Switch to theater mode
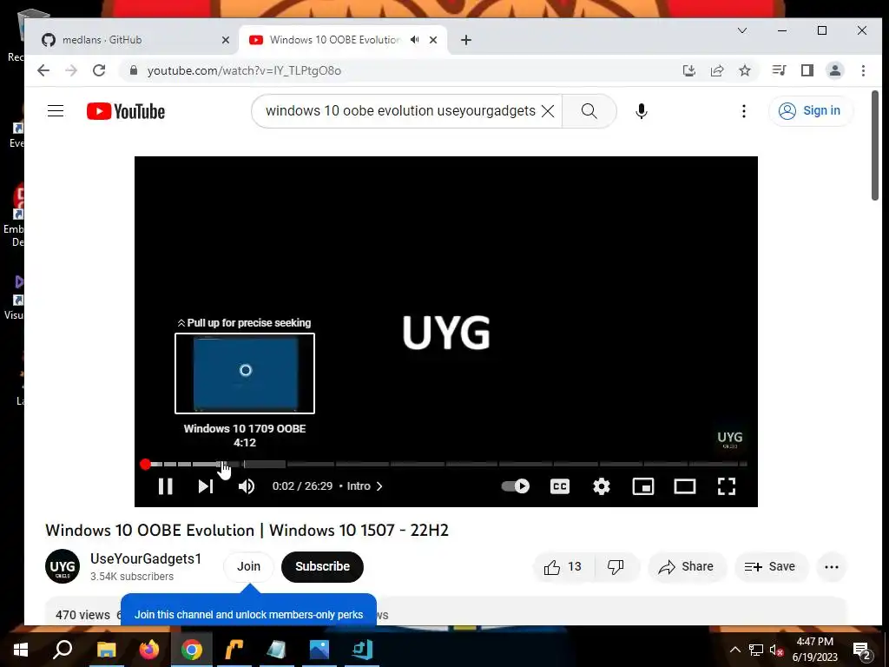The image size is (889, 667). 685,486
